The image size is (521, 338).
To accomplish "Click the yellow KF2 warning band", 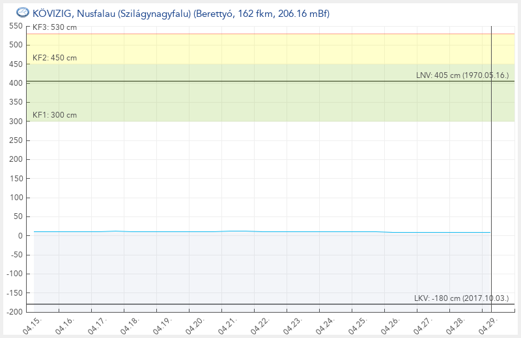I will (260, 49).
